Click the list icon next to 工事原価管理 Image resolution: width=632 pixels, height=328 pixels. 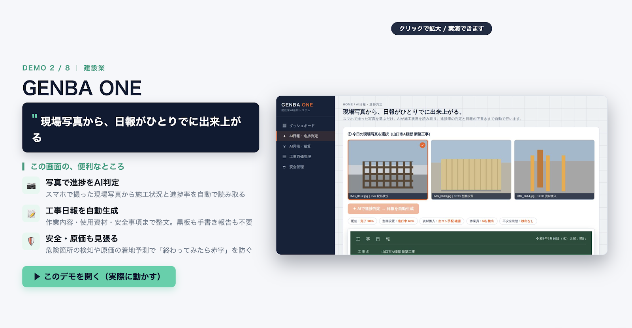pos(284,157)
